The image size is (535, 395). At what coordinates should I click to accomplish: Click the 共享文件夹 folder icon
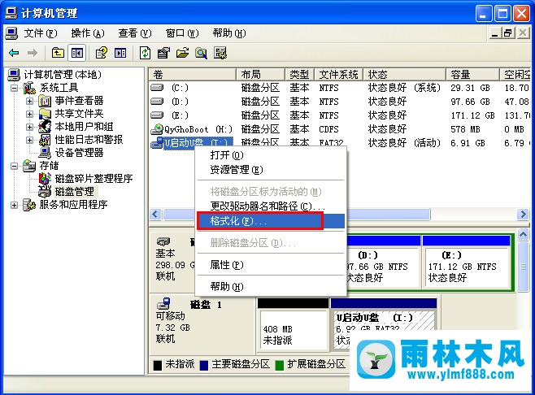point(45,114)
